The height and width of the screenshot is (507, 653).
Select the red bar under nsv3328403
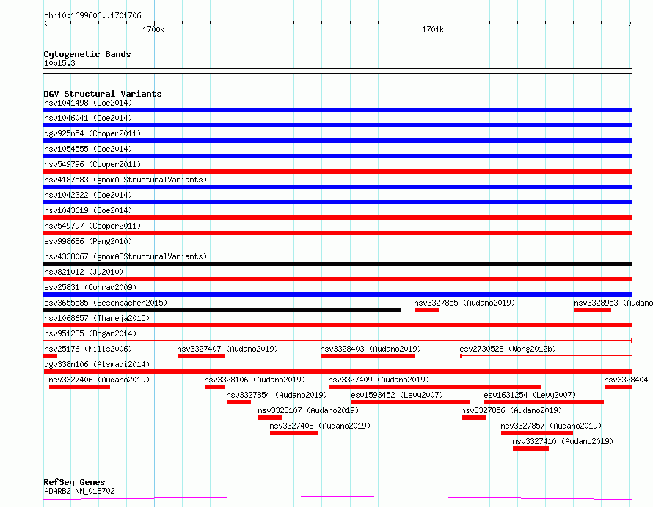[368, 356]
